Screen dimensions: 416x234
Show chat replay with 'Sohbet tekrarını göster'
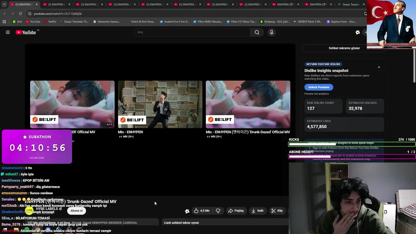point(344,48)
